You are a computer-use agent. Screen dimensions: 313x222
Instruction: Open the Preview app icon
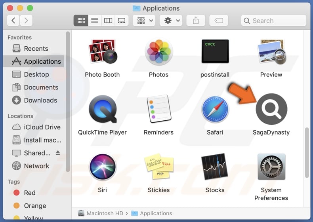271,52
